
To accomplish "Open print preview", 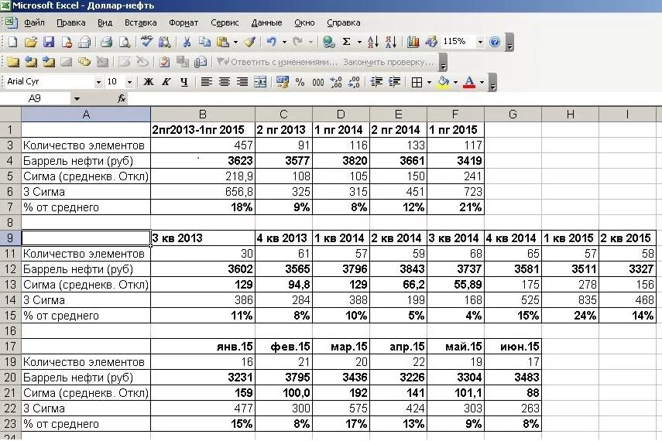I will (125, 42).
